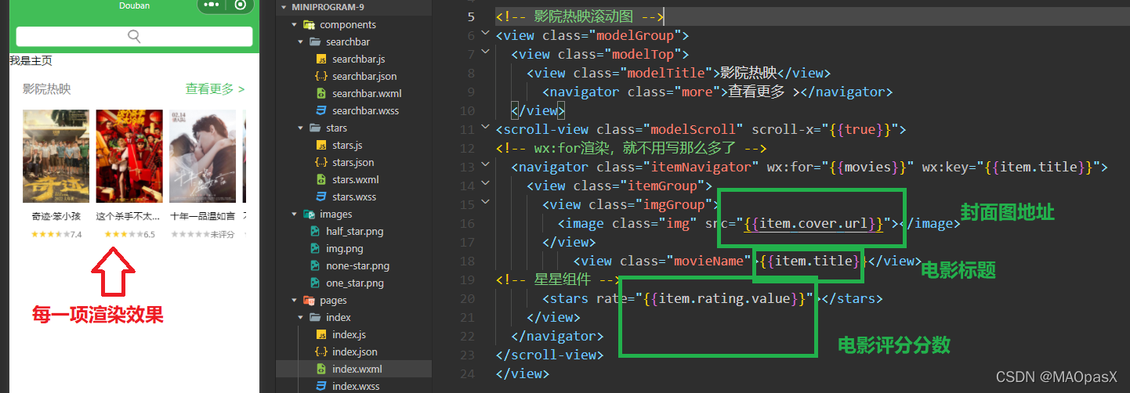
Task: Click the components folder icon
Action: coord(309,24)
